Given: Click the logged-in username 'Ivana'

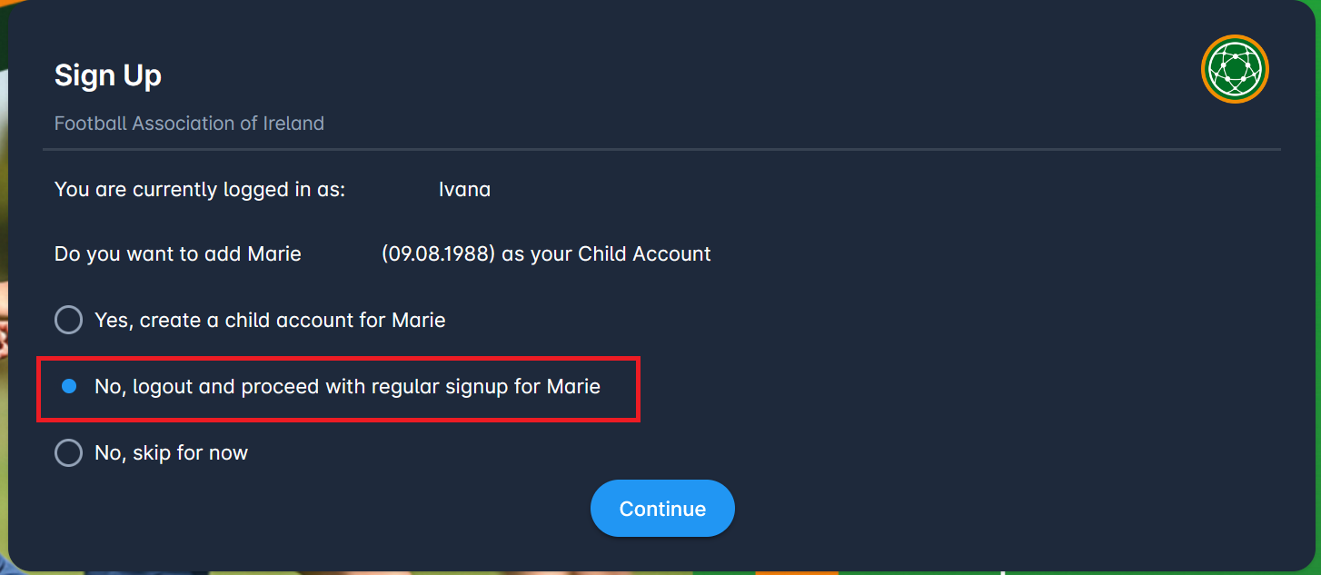Looking at the screenshot, I should (464, 189).
